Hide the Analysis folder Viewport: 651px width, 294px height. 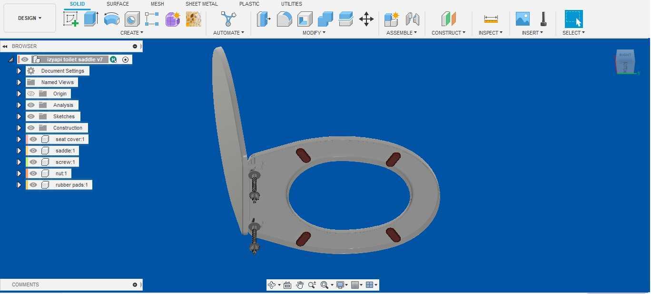tap(31, 105)
